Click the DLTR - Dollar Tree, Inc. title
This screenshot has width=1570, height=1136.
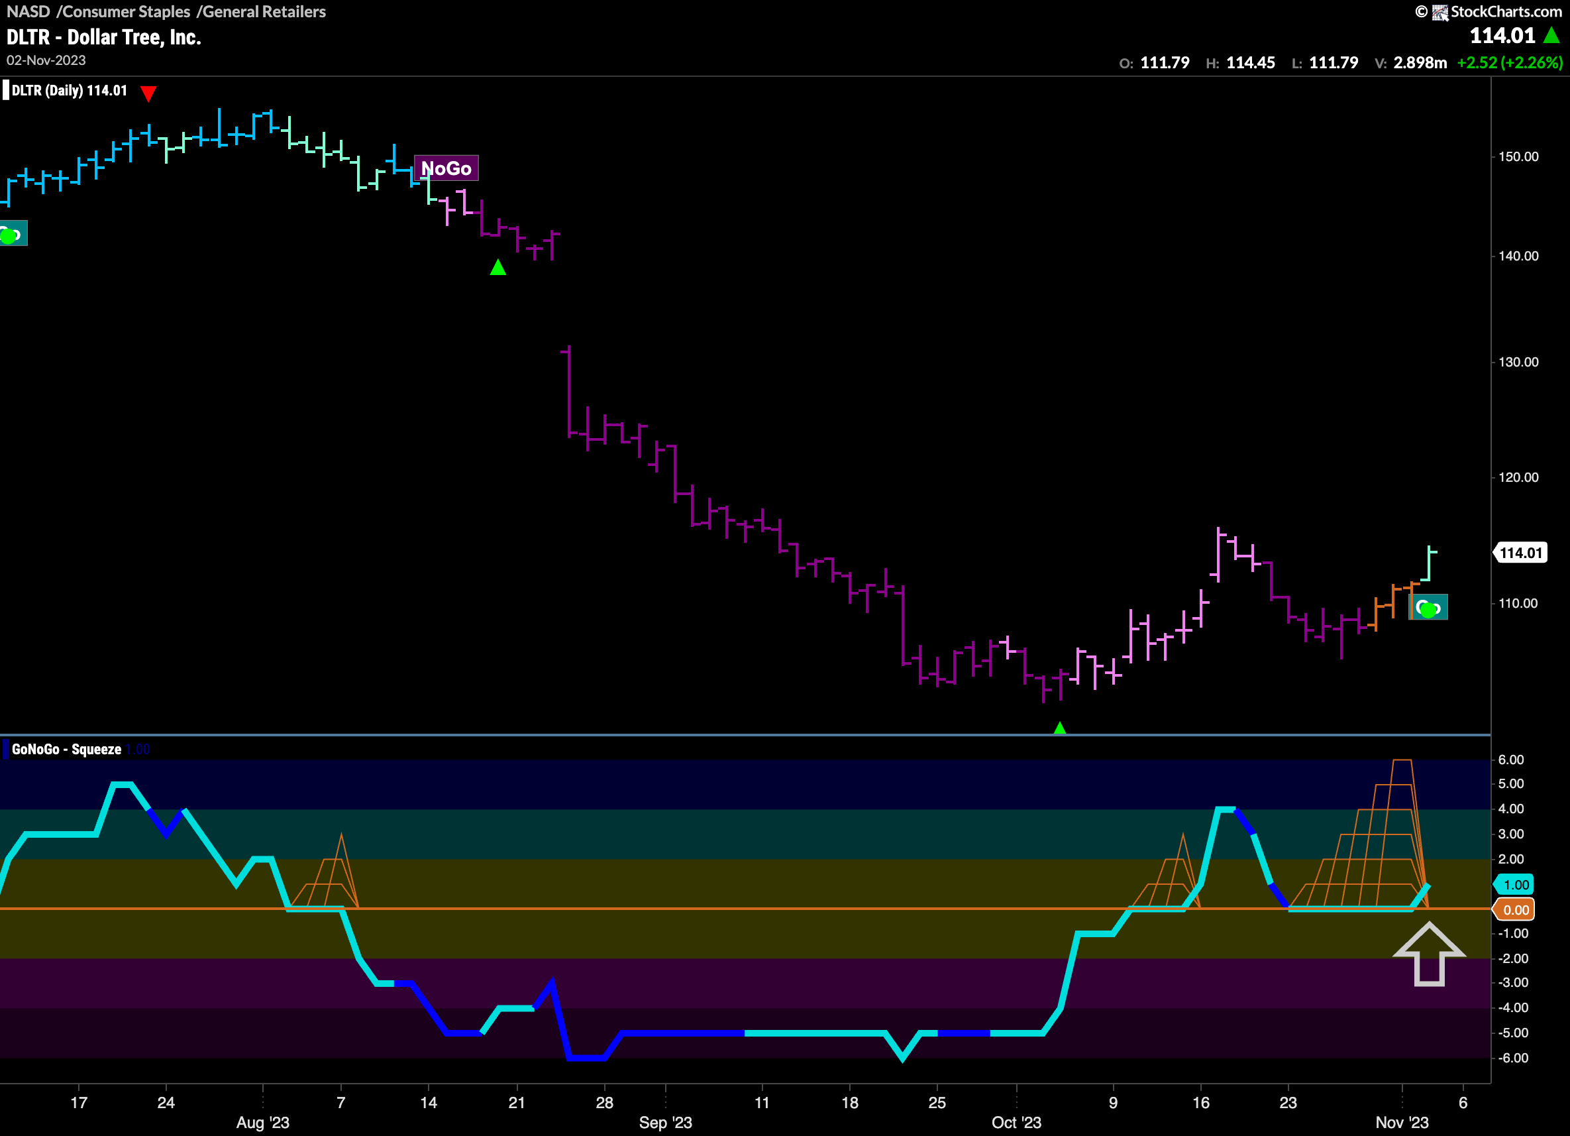[x=104, y=37]
